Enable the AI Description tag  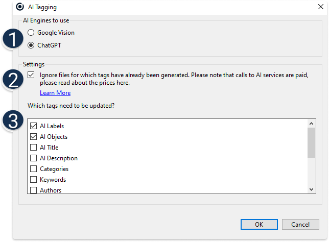point(34,158)
